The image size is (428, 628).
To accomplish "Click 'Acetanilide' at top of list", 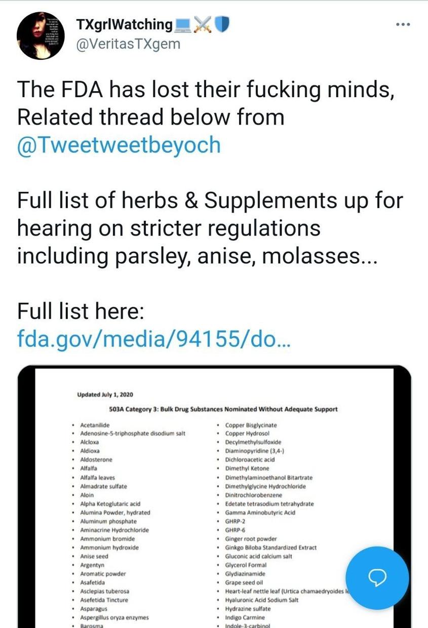I will 95,425.
